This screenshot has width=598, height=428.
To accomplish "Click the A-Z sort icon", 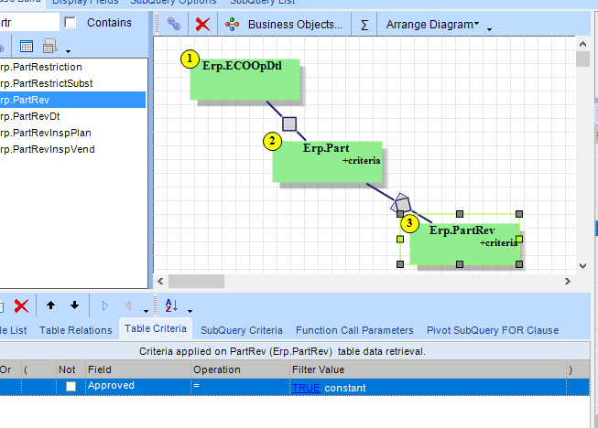I will click(170, 305).
